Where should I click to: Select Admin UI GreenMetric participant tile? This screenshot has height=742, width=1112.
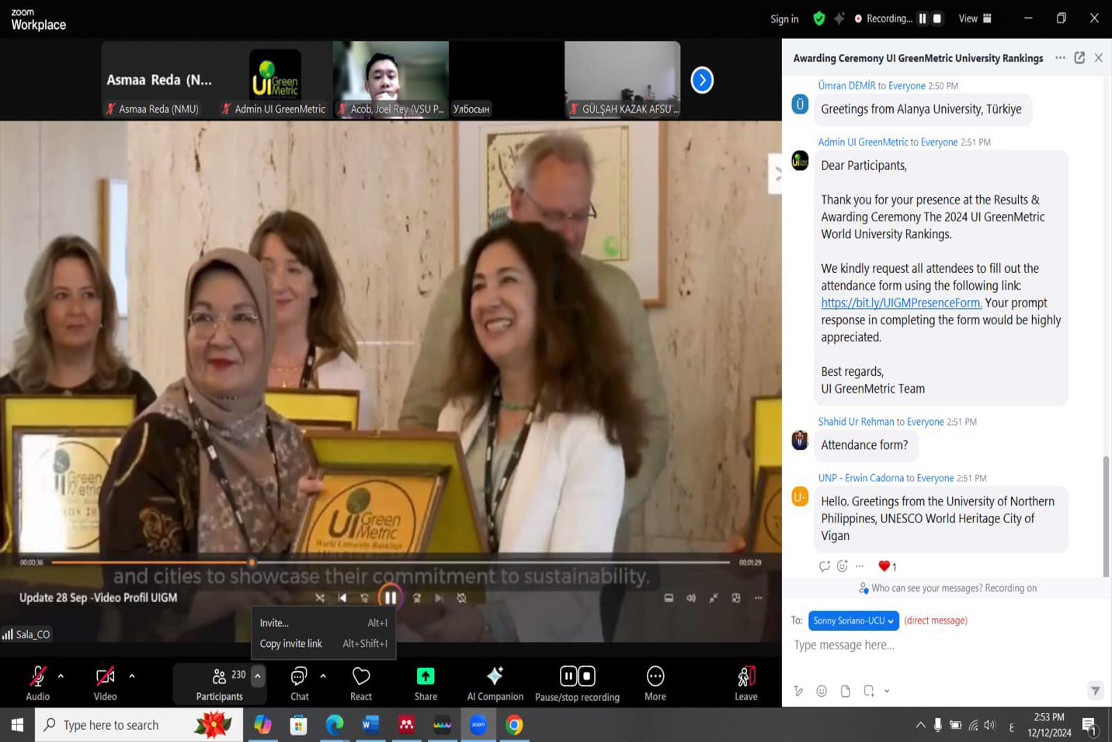(275, 80)
